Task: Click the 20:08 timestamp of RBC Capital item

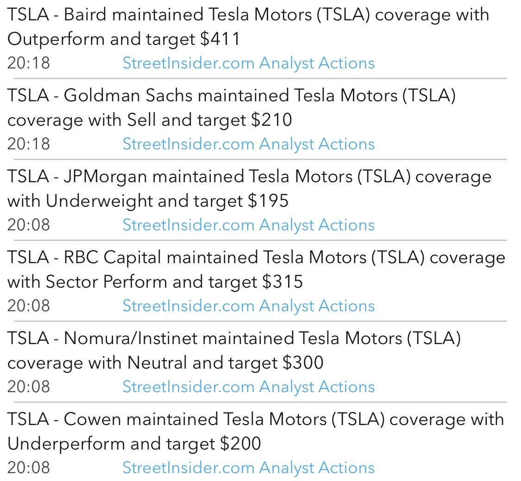Action: [x=29, y=306]
